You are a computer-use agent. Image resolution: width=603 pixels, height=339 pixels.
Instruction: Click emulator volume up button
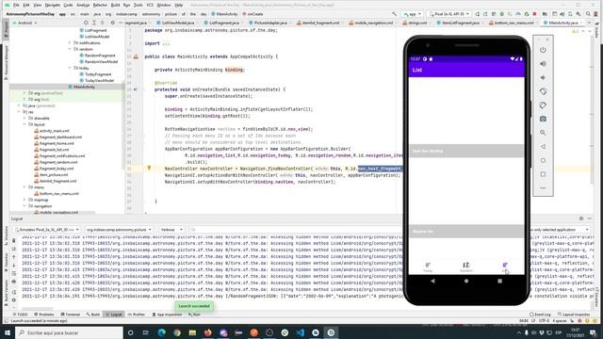click(x=543, y=64)
